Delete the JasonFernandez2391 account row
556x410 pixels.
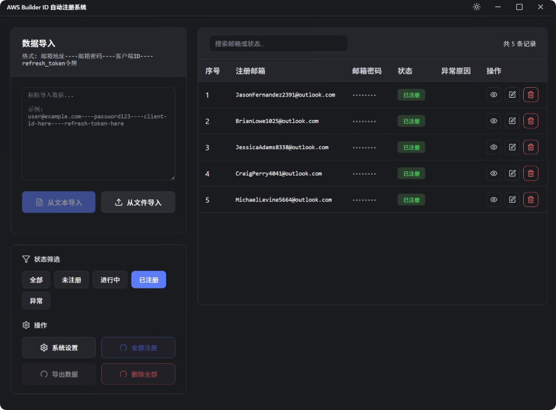point(530,95)
